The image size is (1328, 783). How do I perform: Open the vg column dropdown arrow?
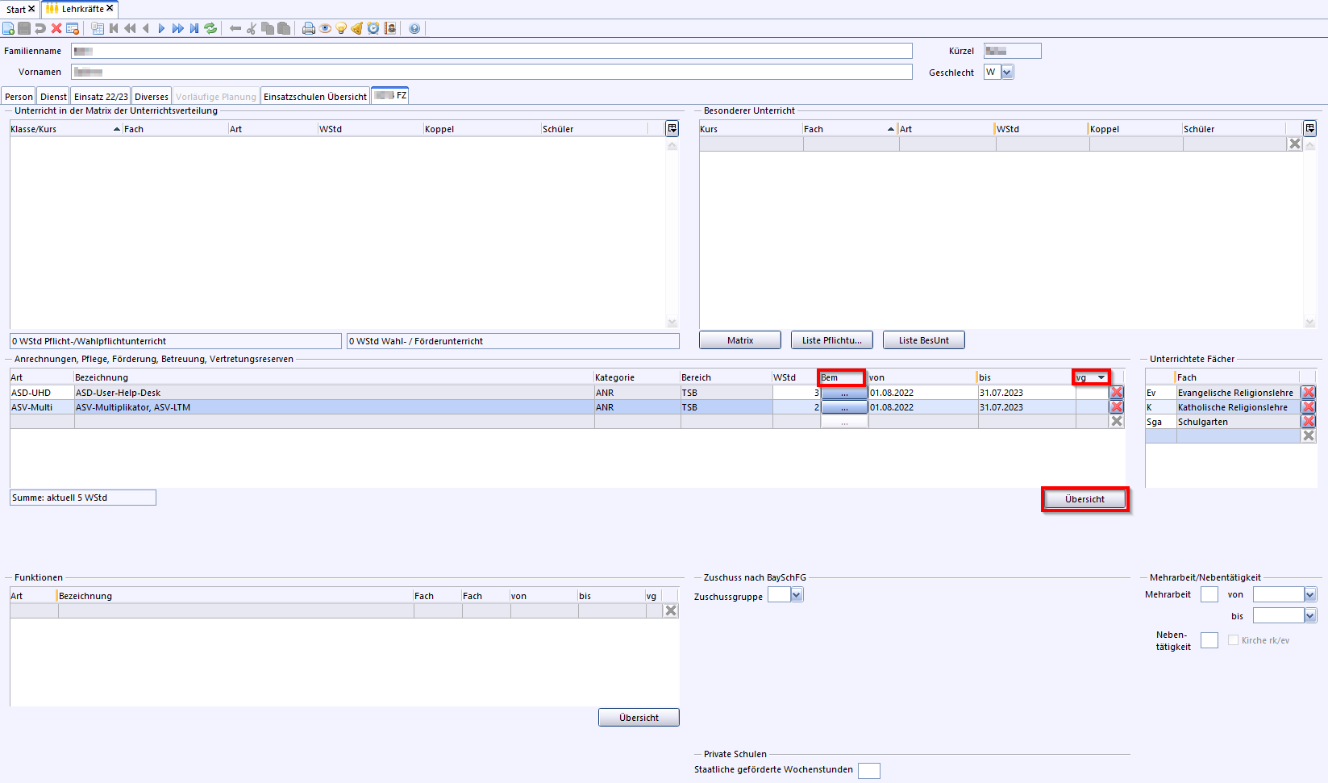[1101, 377]
